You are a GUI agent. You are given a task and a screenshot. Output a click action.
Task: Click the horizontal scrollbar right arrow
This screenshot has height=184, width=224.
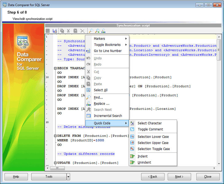point(214,168)
